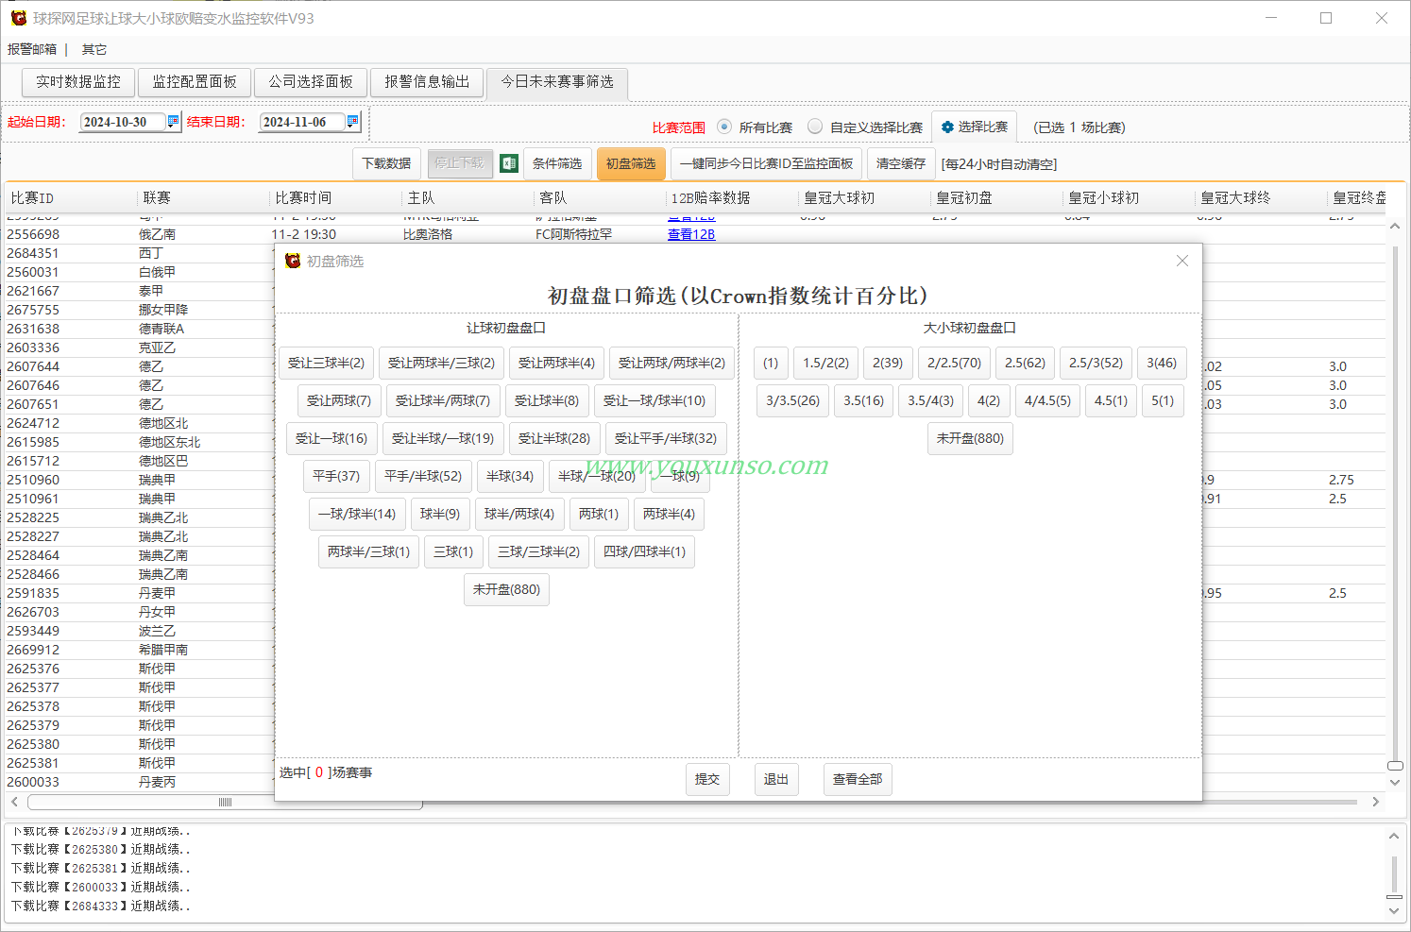
Task: Select 未开盘(880) under 大小球初盘盘口
Action: (x=971, y=438)
